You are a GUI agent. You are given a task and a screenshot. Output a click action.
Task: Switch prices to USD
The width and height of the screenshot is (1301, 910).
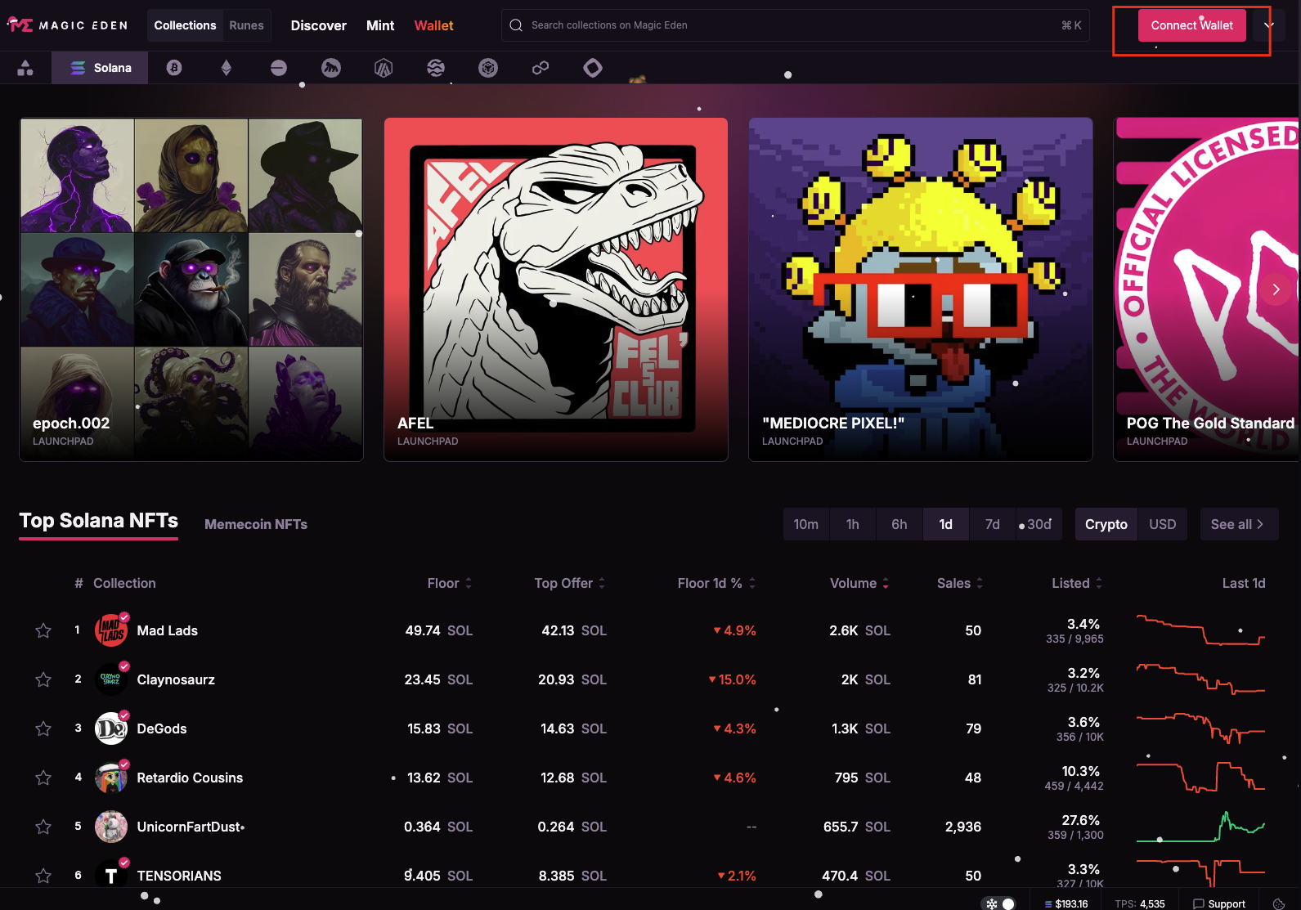coord(1163,524)
